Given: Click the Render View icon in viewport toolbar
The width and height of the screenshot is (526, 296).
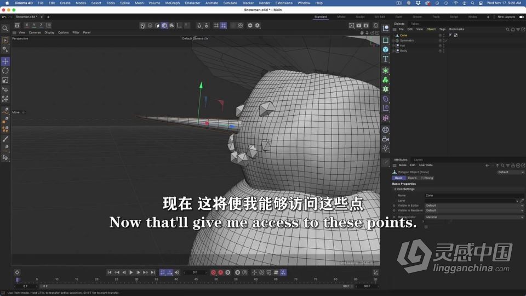Looking at the screenshot, I should point(351,26).
